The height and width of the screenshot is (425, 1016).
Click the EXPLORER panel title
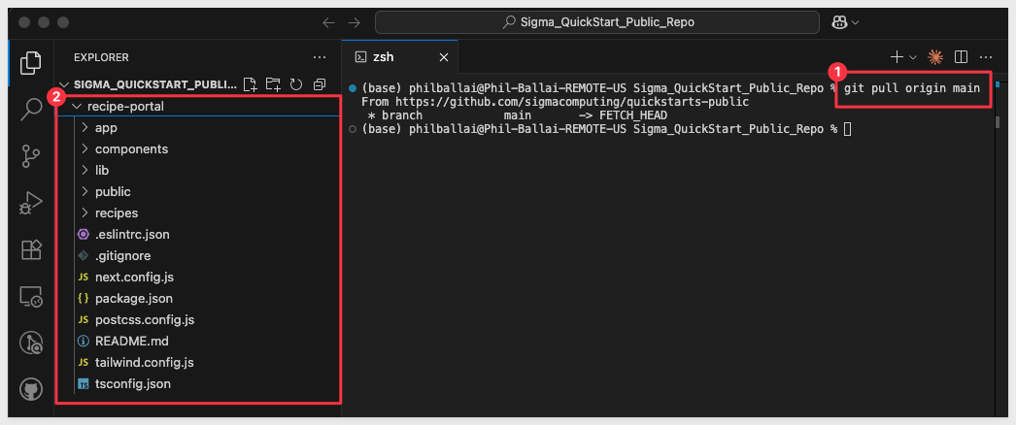pyautogui.click(x=101, y=57)
